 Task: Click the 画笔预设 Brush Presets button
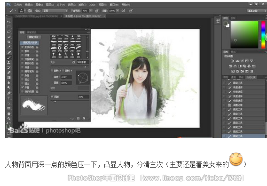(34, 37)
